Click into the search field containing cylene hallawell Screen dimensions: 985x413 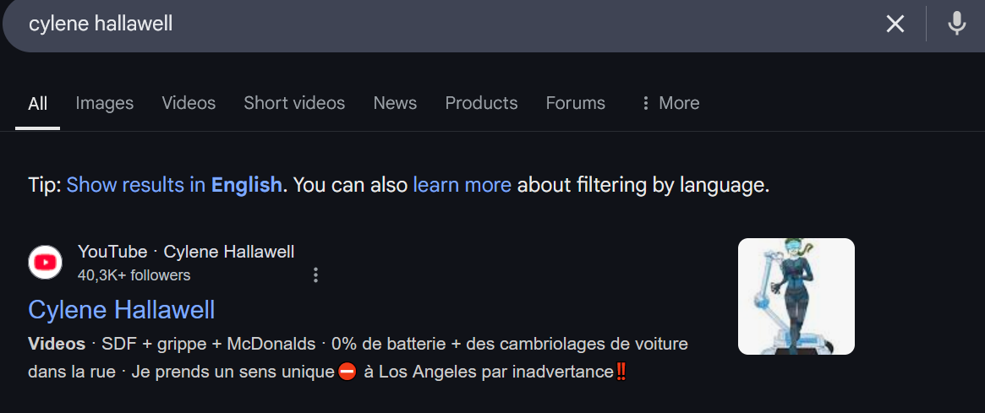(x=440, y=24)
